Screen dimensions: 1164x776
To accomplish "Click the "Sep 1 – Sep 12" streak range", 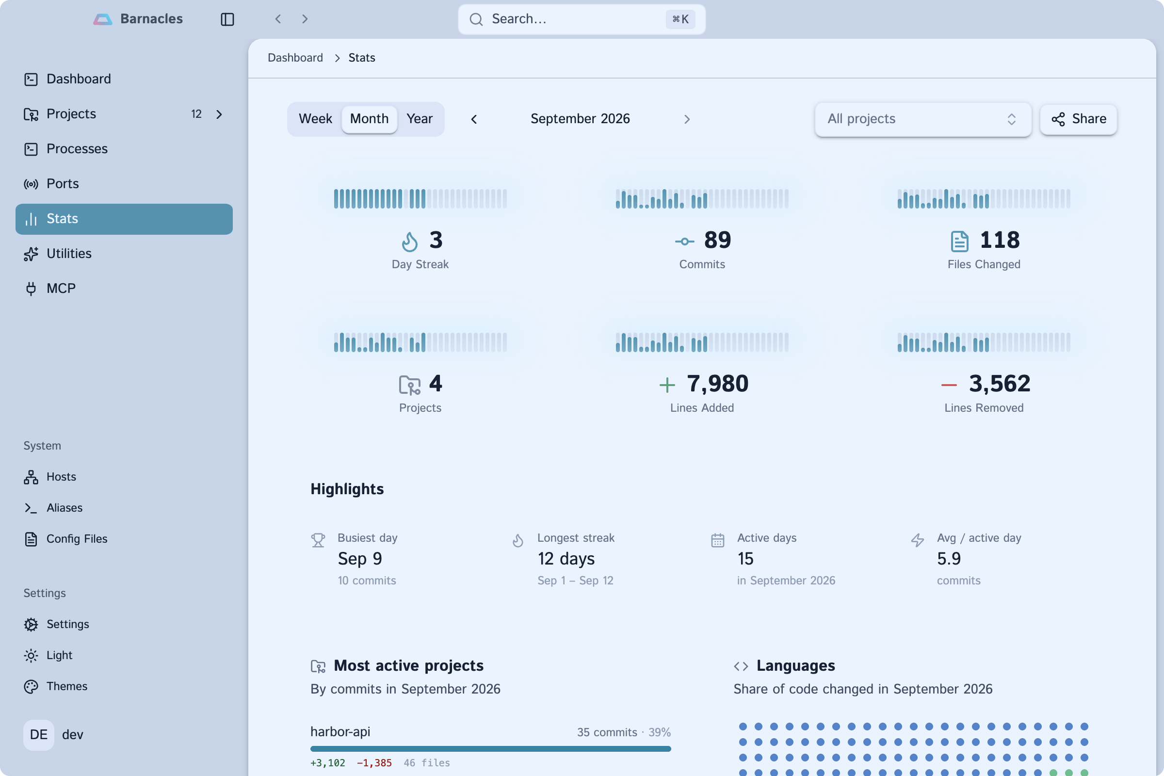I will coord(576,581).
